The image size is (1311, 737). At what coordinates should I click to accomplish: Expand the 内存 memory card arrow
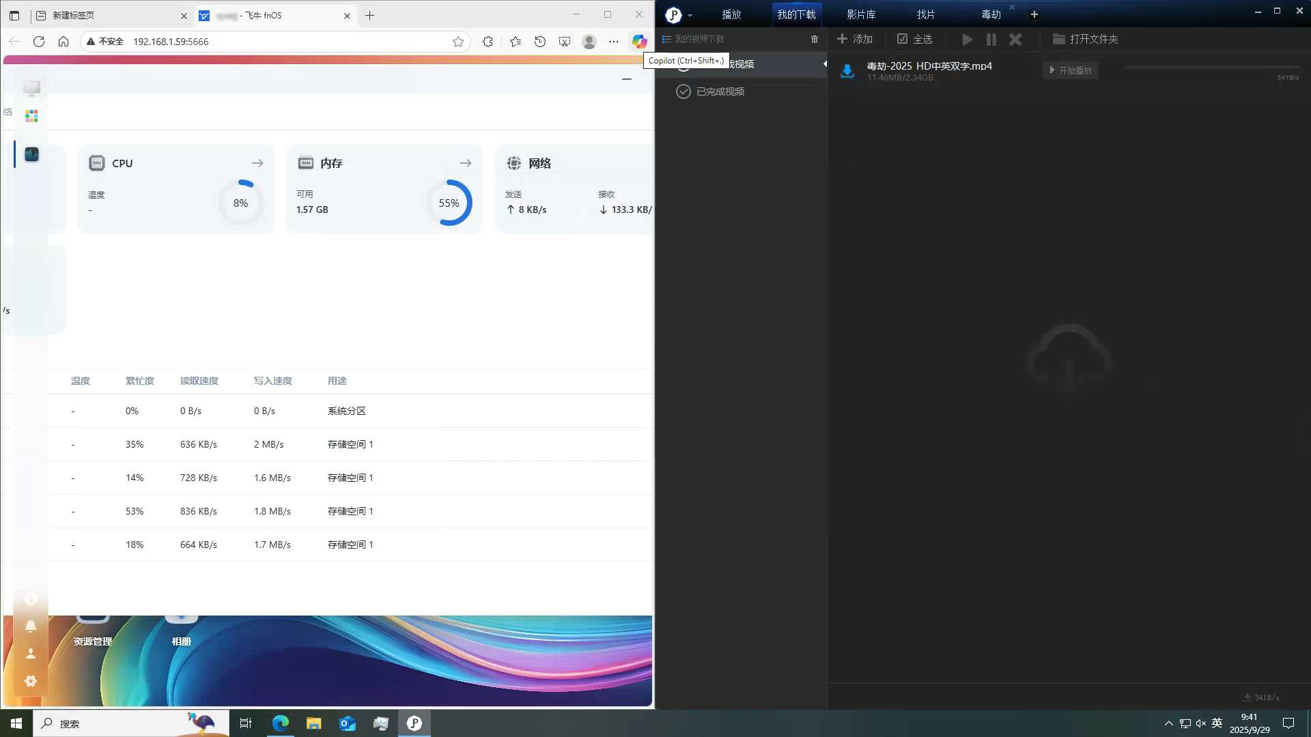tap(466, 163)
